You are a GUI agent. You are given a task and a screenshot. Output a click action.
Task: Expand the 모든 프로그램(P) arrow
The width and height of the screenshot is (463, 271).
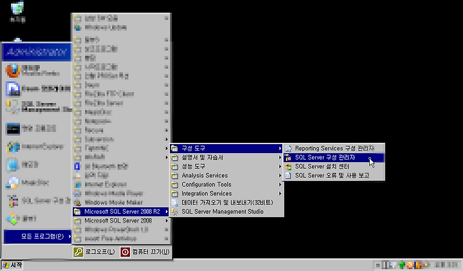(69, 236)
